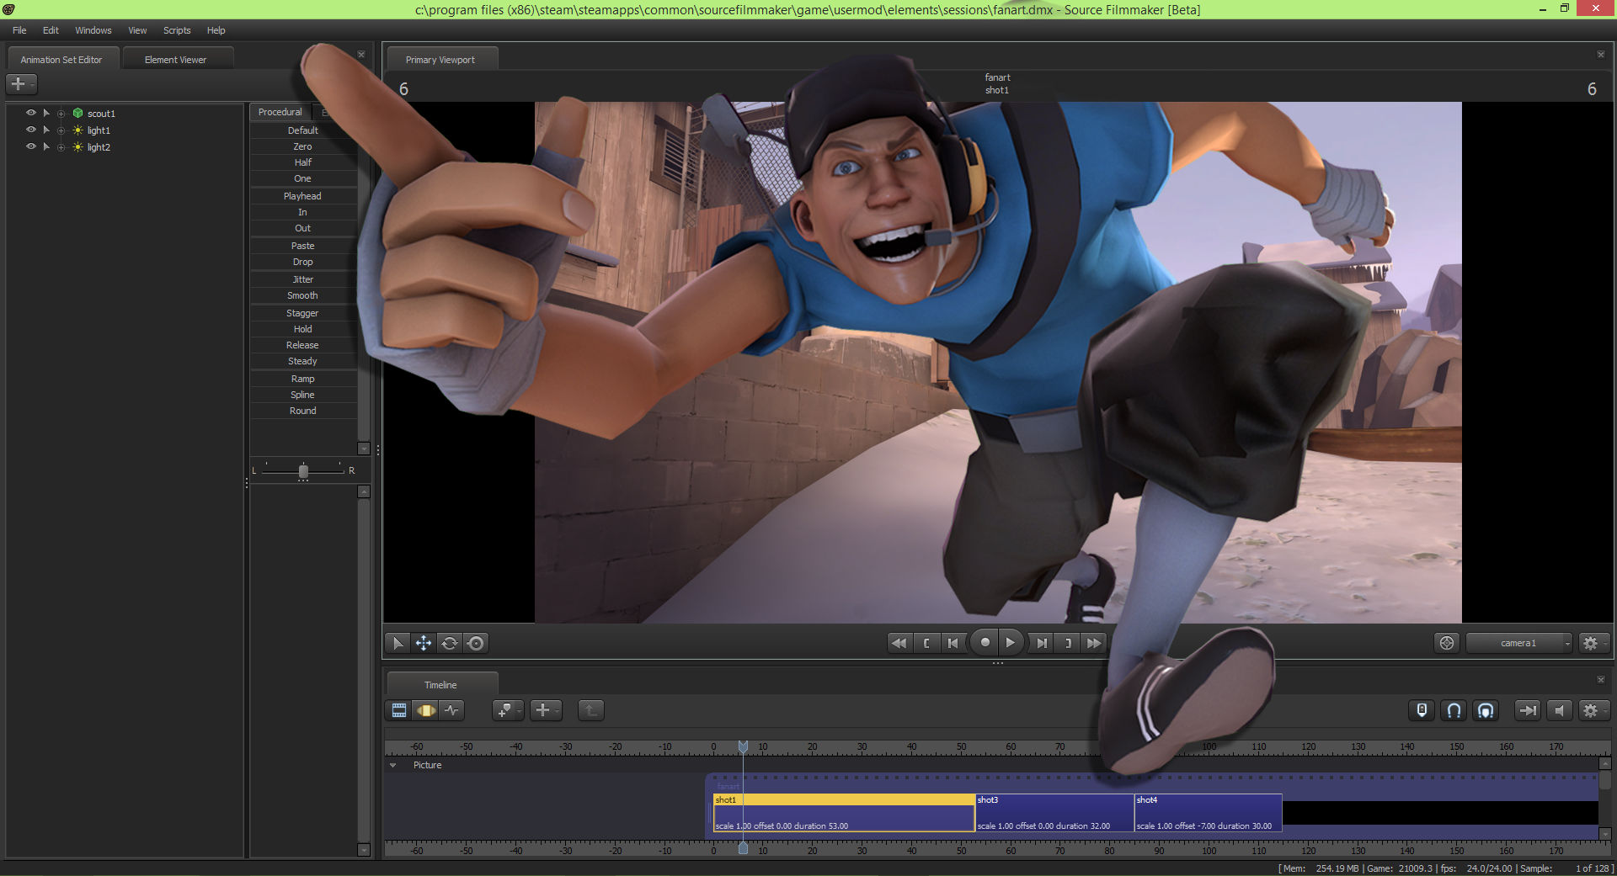Expand the light2 tree node

pos(61,147)
